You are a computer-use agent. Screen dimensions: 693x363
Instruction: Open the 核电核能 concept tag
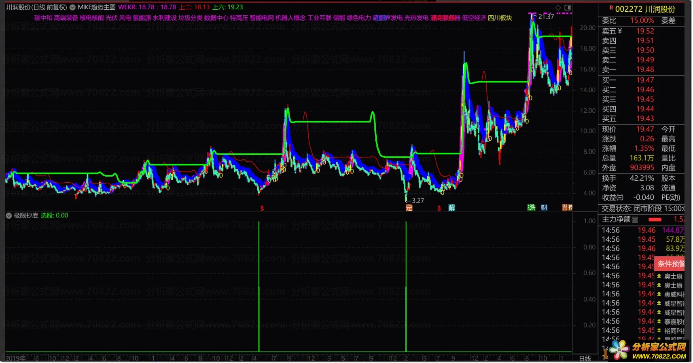(x=92, y=18)
